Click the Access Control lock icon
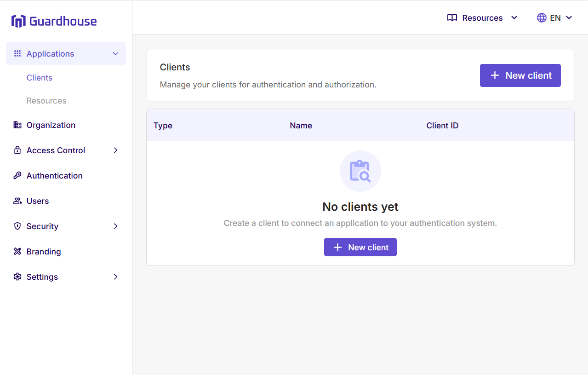Viewport: 588px width, 375px height. 17,150
